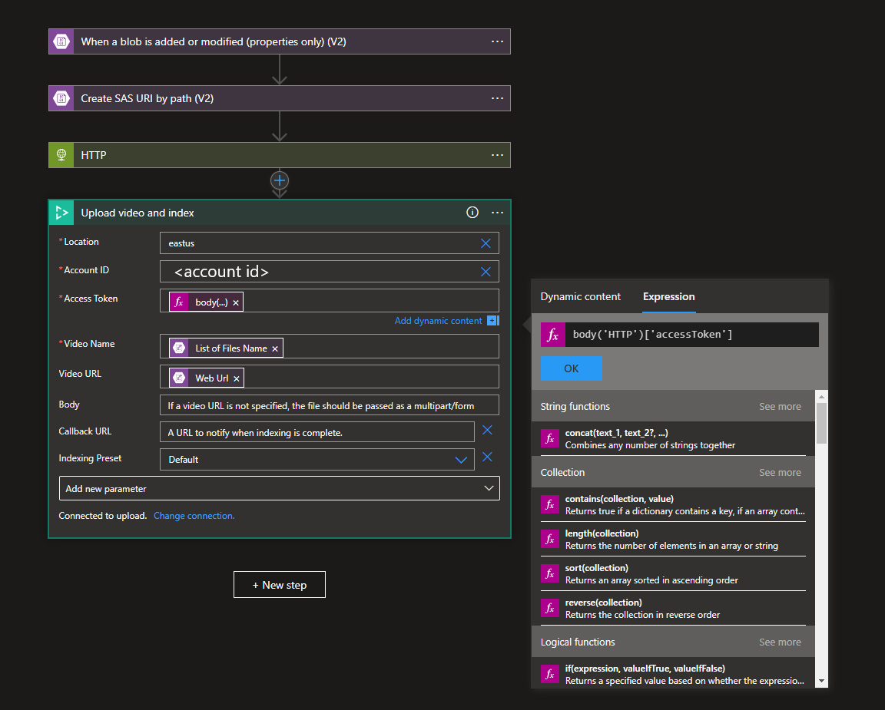Screen dimensions: 885x710
Task: Click the expression field containing body('HTTP')['accessToken']
Action: (x=691, y=335)
